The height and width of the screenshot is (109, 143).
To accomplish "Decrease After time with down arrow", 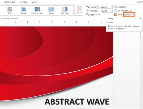I will 133,15.
